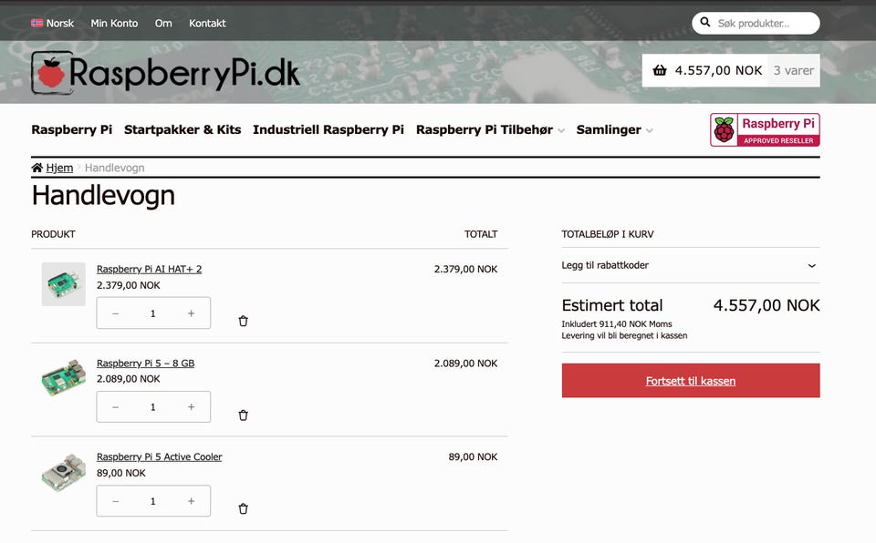
Task: Increase quantity of Raspberry Pi 5 – 8 GB
Action: pos(191,407)
